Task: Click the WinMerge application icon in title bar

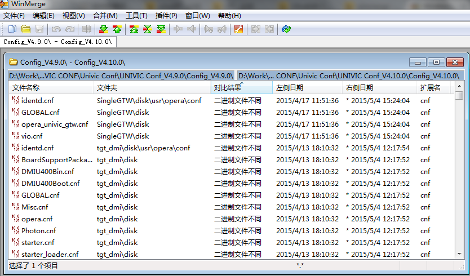Action: (4, 4)
